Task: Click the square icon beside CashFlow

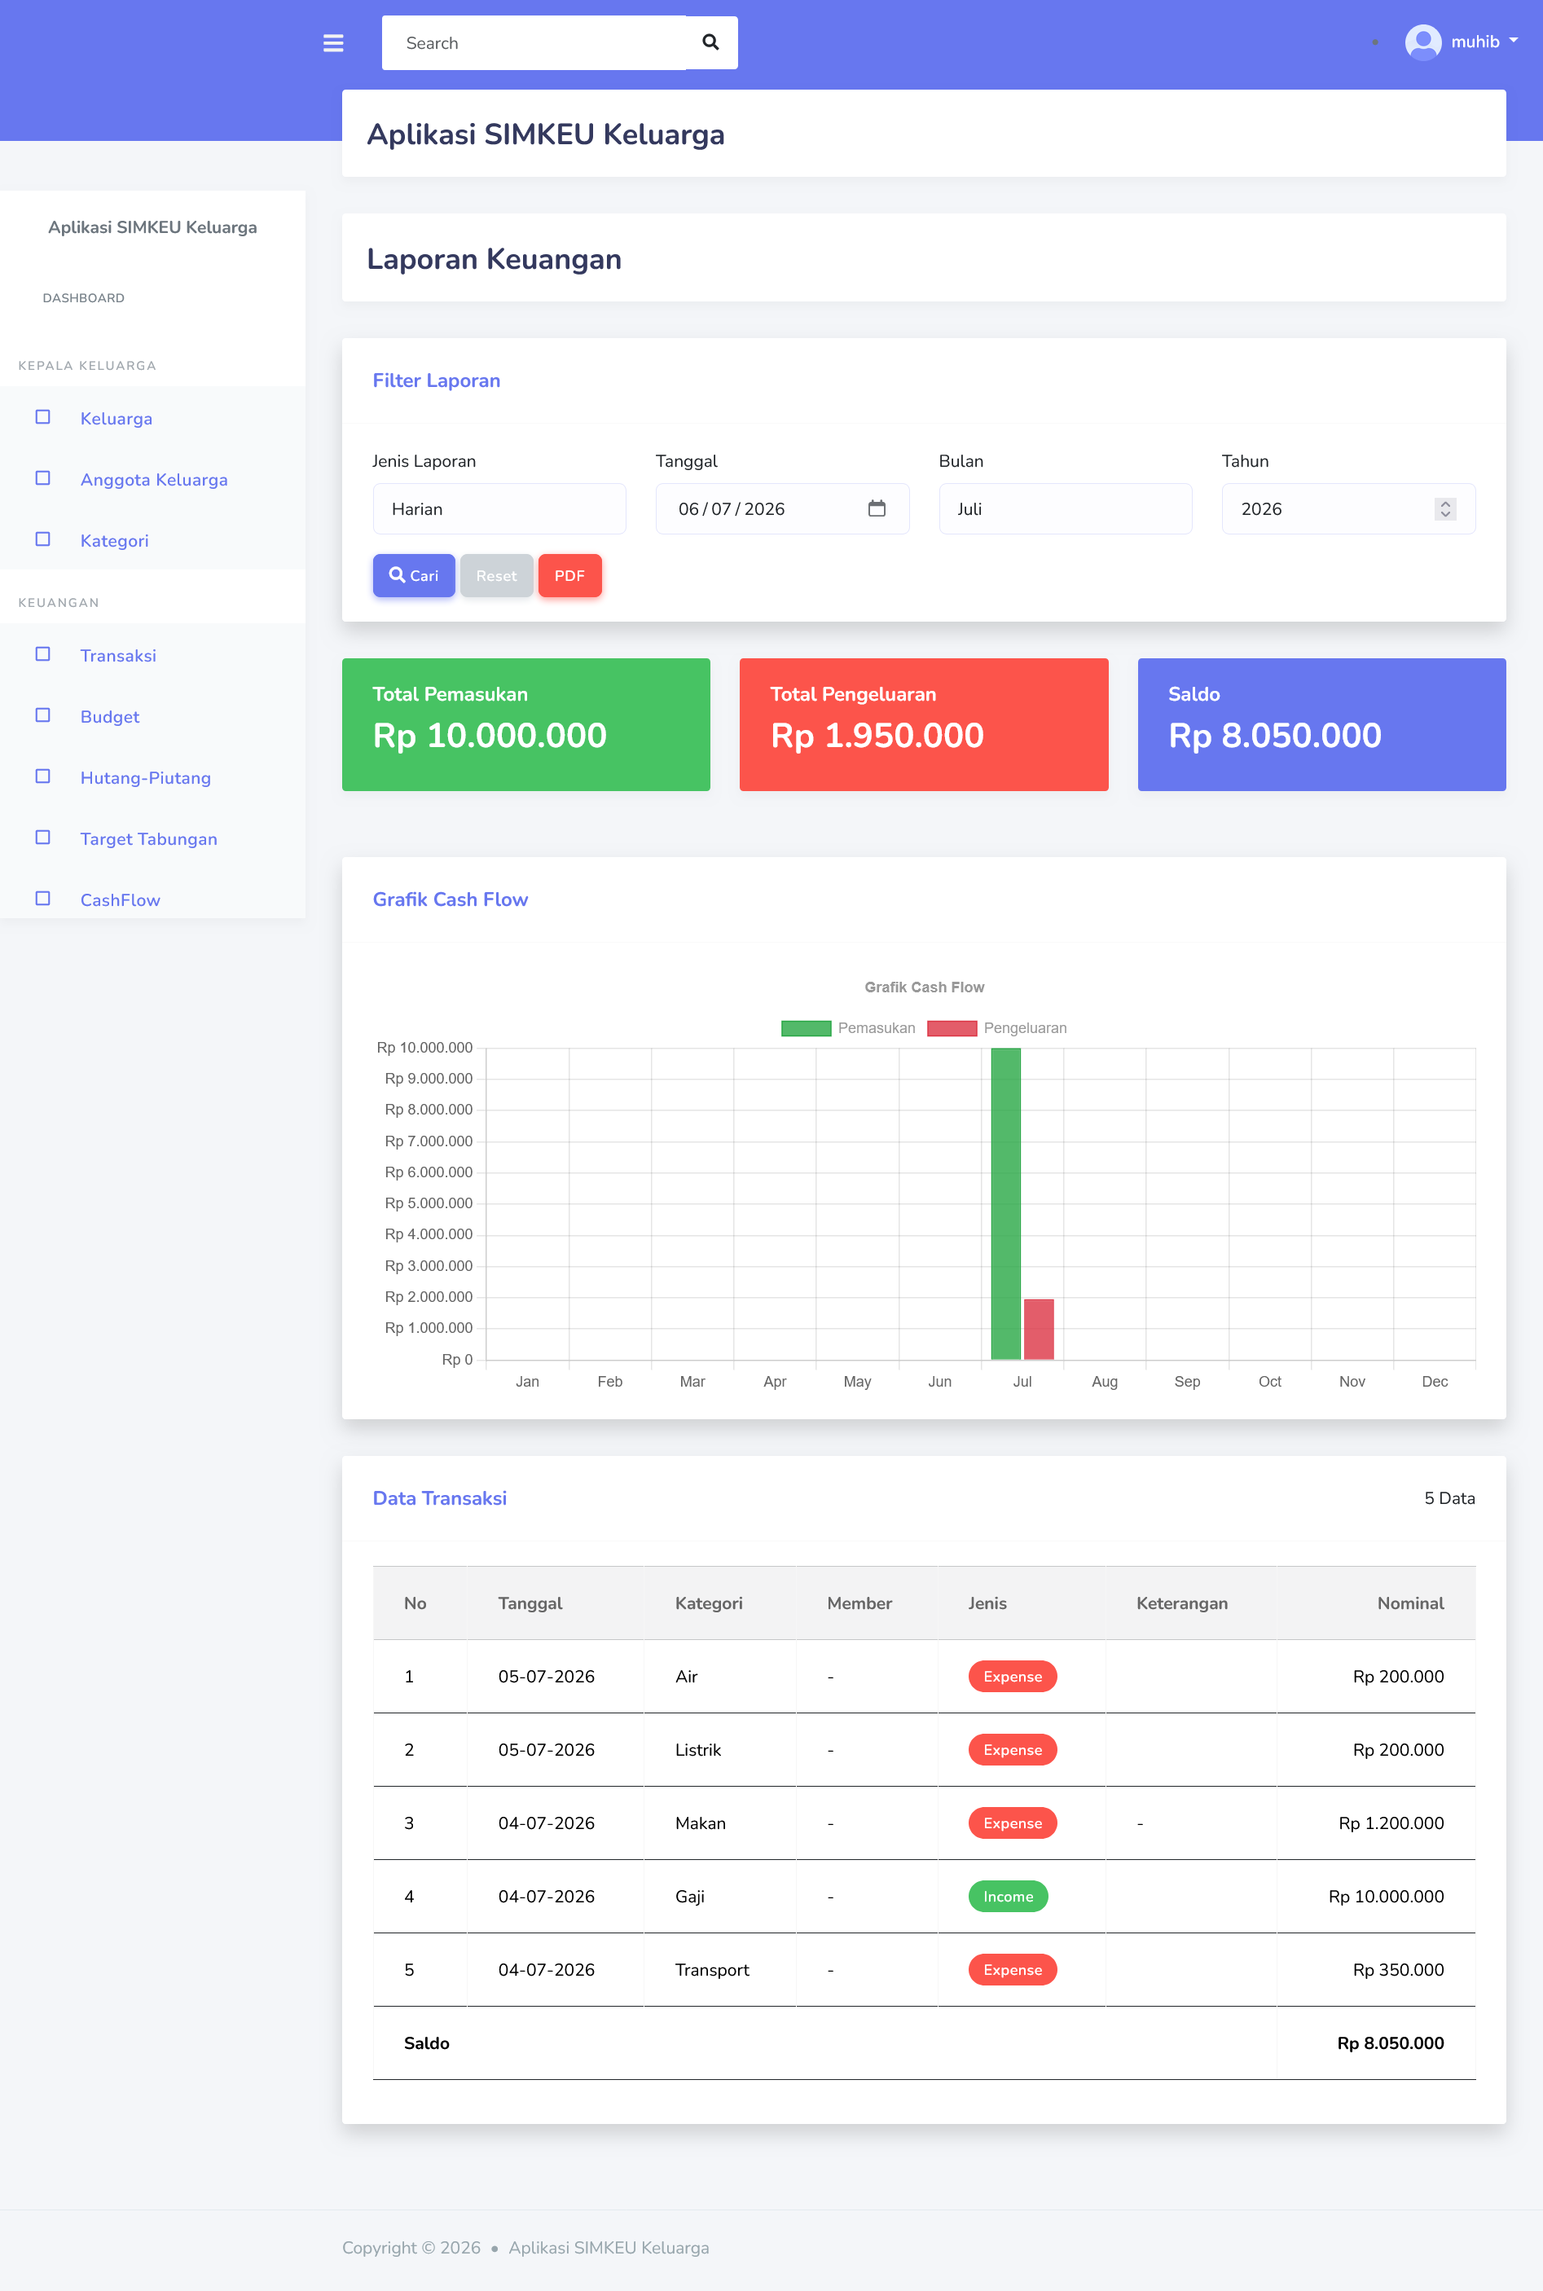Action: coord(43,899)
